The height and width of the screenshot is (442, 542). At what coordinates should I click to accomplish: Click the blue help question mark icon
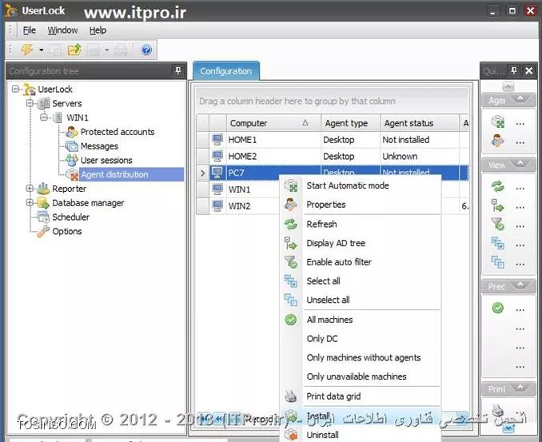click(146, 50)
